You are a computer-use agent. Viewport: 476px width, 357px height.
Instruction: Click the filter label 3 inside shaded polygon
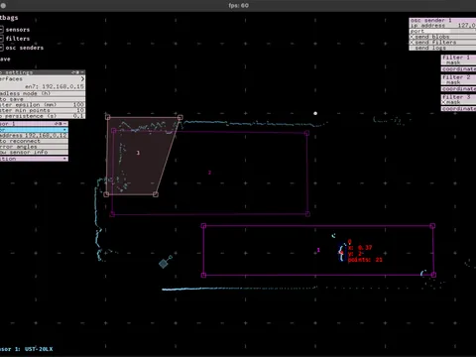click(x=138, y=153)
